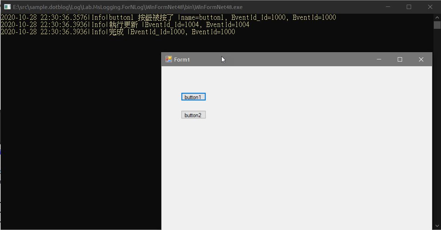Click button1 on Form1
Viewport: 441px width, 230px height.
tap(193, 96)
